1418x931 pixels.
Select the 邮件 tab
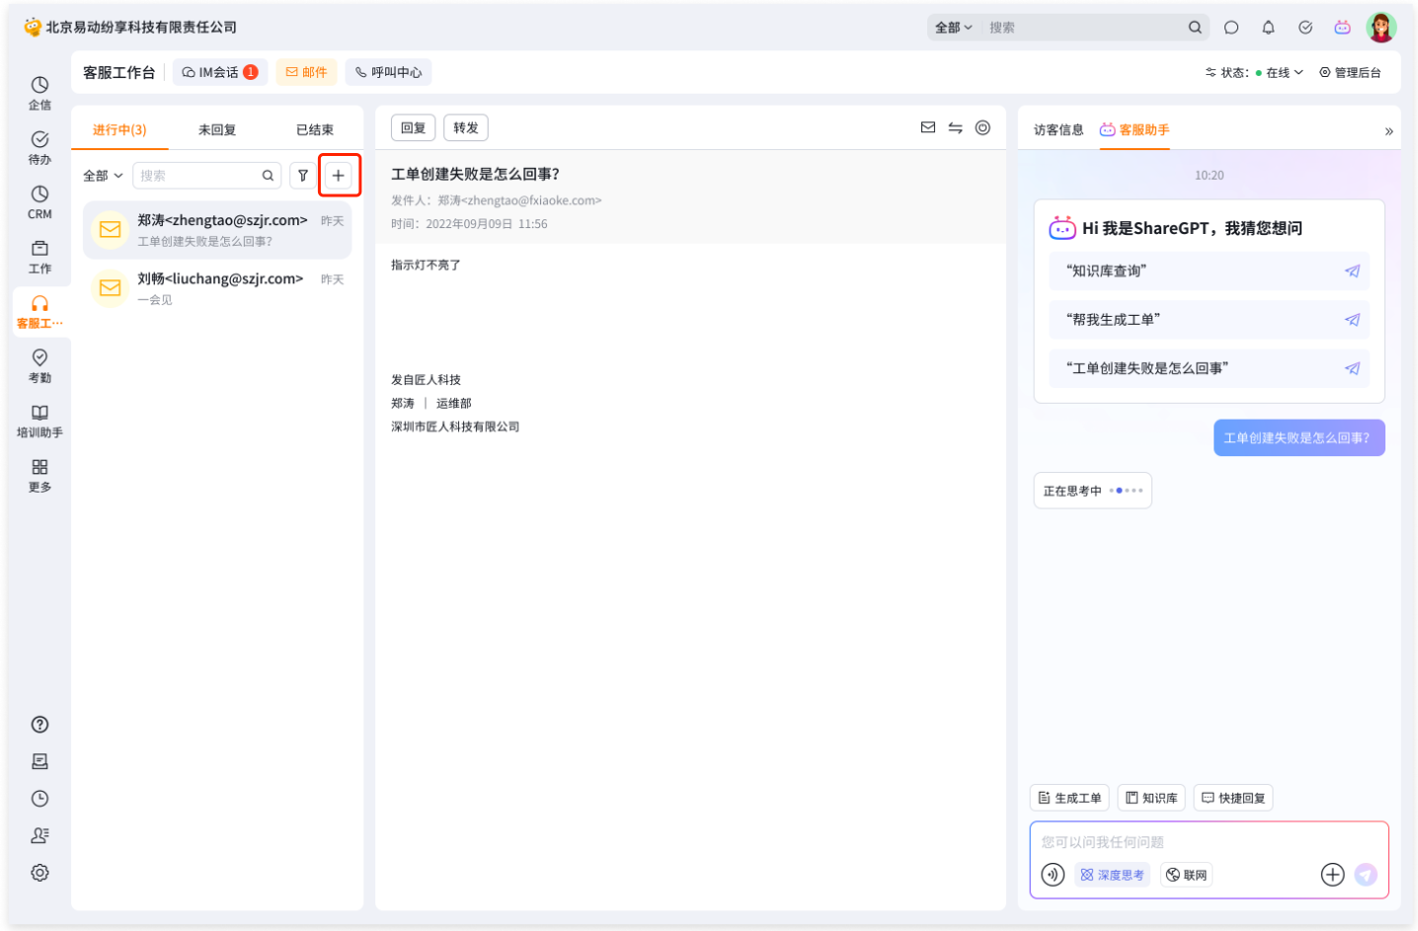pyautogui.click(x=306, y=72)
